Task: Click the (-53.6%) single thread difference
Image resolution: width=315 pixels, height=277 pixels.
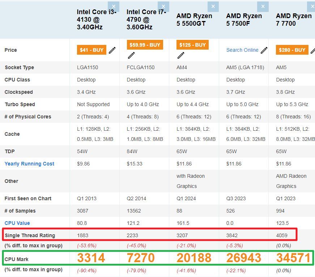Action: (x=86, y=245)
